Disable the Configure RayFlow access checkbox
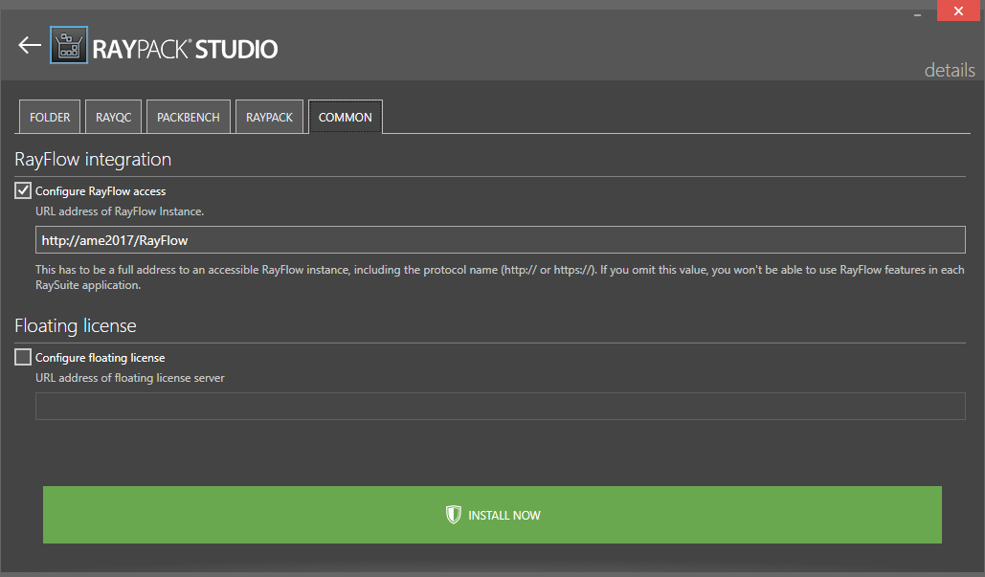 coord(24,191)
